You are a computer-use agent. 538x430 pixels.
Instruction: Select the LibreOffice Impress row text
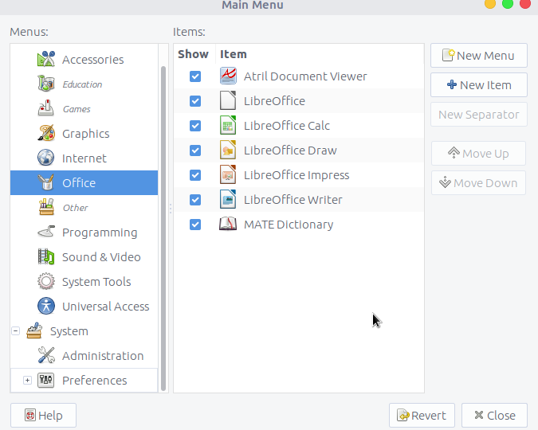click(x=296, y=175)
